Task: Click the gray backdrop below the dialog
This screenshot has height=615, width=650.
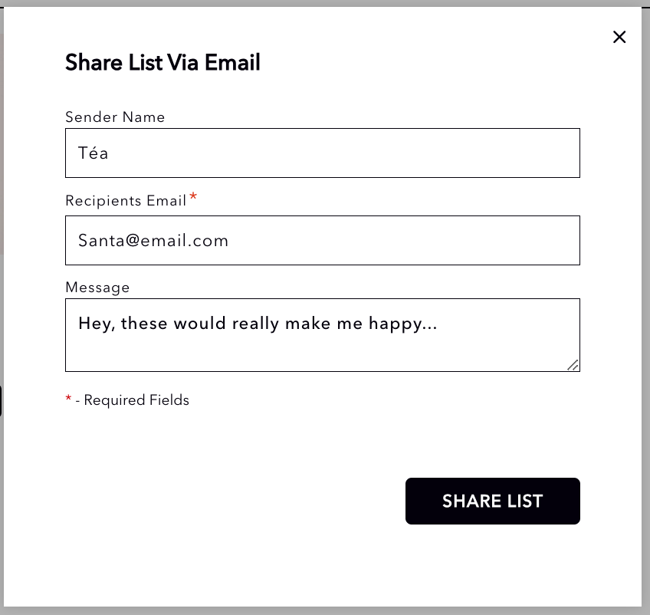Action: click(325, 611)
